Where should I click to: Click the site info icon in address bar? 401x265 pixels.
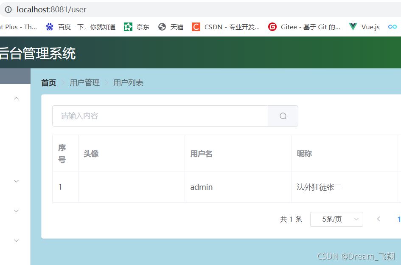pos(8,9)
